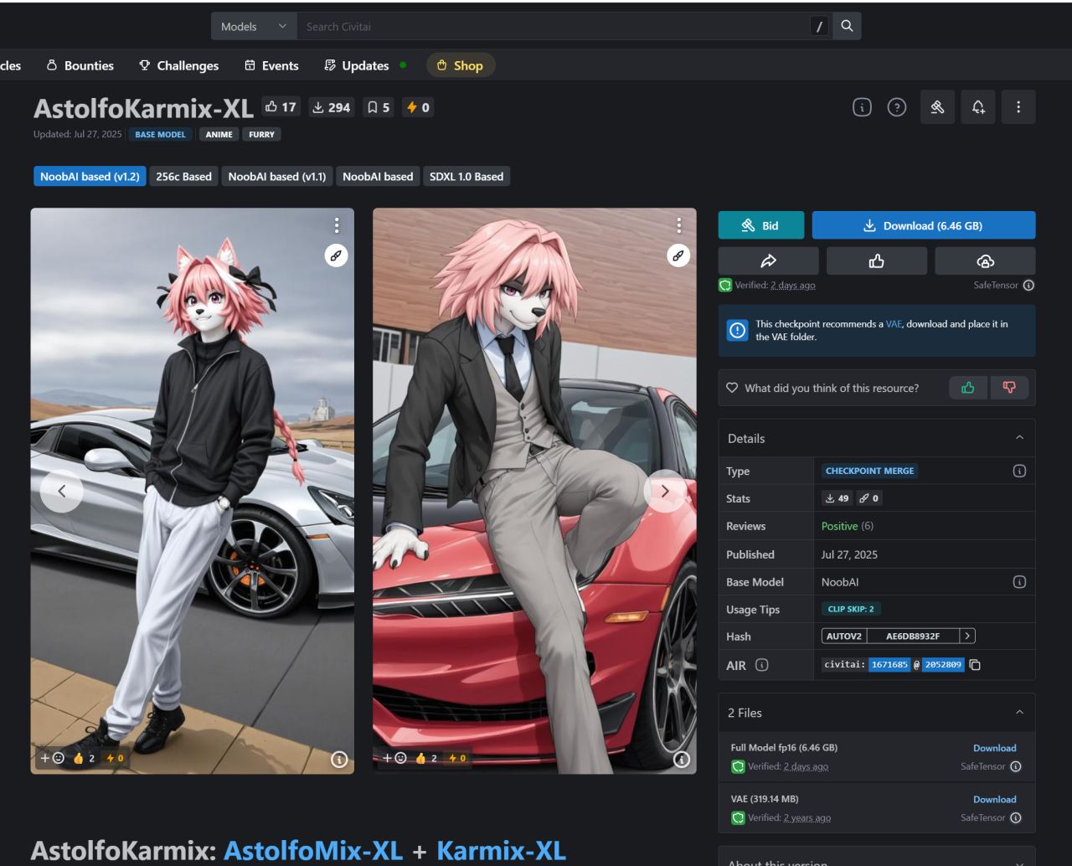The height and width of the screenshot is (866, 1072).
Task: Copy the AIR identifier
Action: [x=975, y=665]
